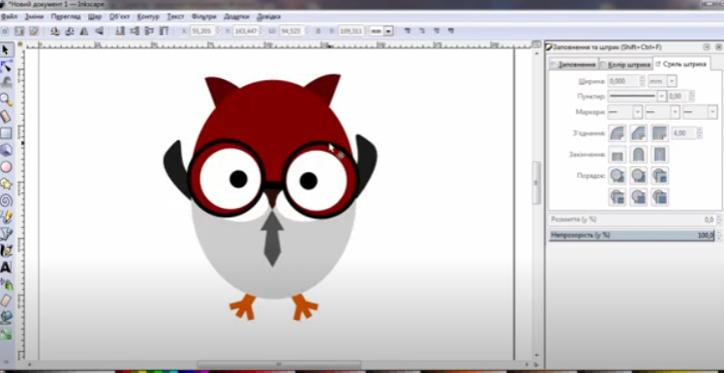Adjust the Розмиття blur slider

632,219
